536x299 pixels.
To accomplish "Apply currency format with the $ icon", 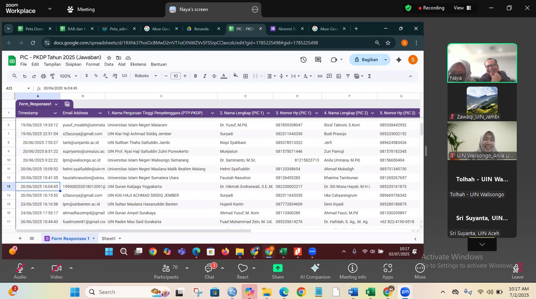I will pyautogui.click(x=87, y=76).
